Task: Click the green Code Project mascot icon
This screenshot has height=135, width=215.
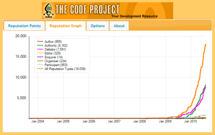Action: pos(48,11)
